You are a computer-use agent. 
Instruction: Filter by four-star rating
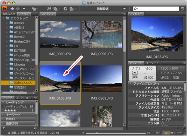(18, 111)
